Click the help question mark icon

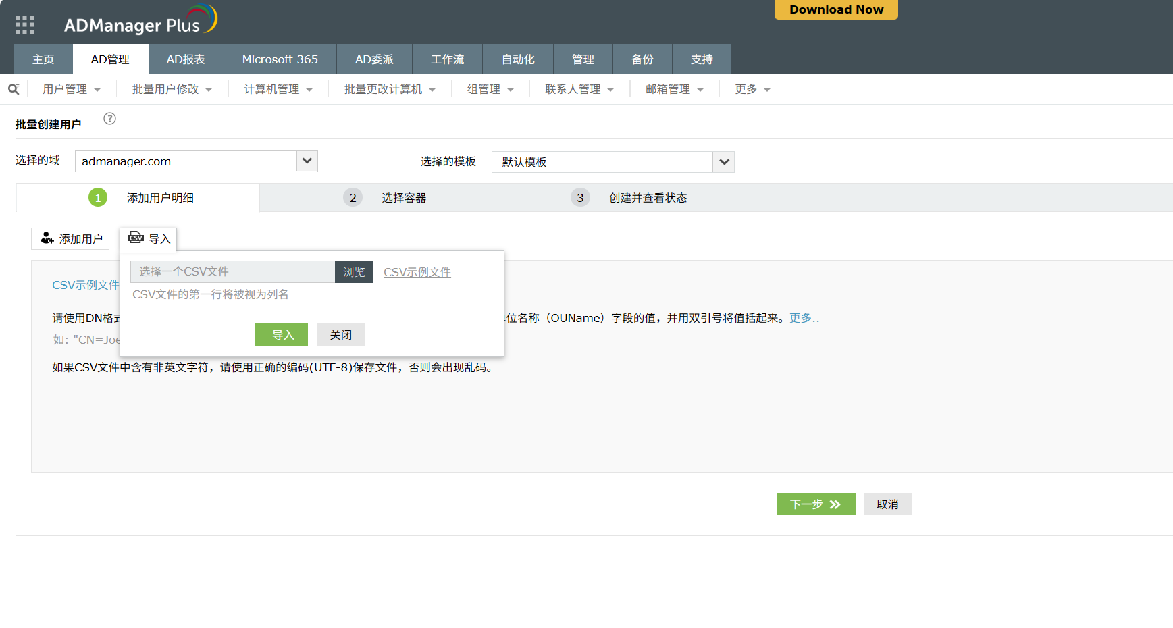109,119
